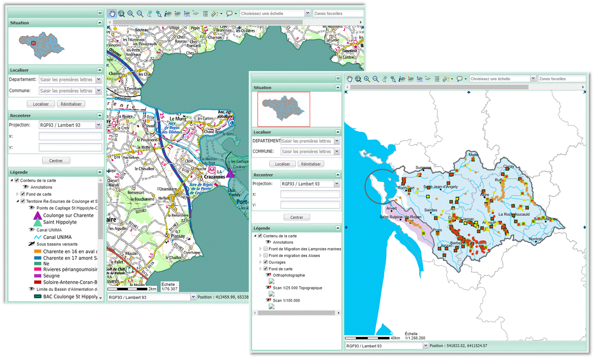Screen dimensions: 594x358
Task: Collapse the Recentrer panel header in left window
Action: pos(99,116)
